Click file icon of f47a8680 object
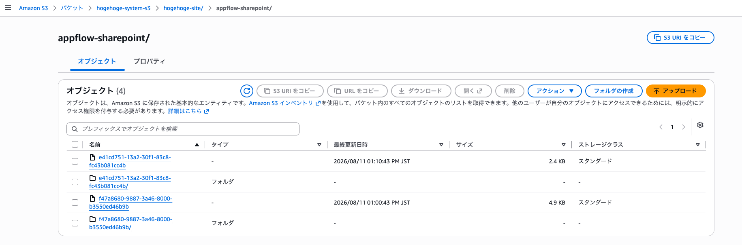Viewport: 742px width, 245px height. pos(92,199)
